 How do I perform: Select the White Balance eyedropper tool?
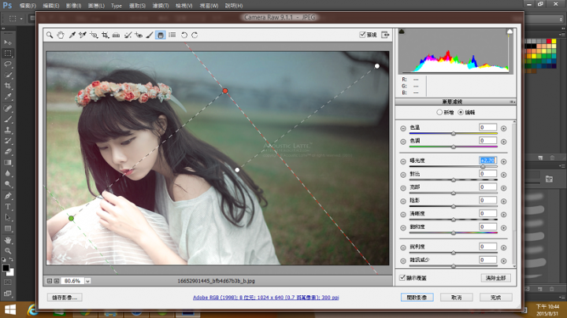pyautogui.click(x=72, y=35)
